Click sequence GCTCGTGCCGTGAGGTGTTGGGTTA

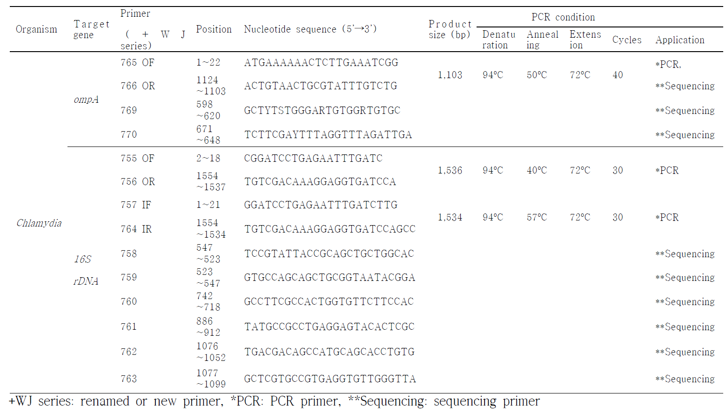coord(330,379)
